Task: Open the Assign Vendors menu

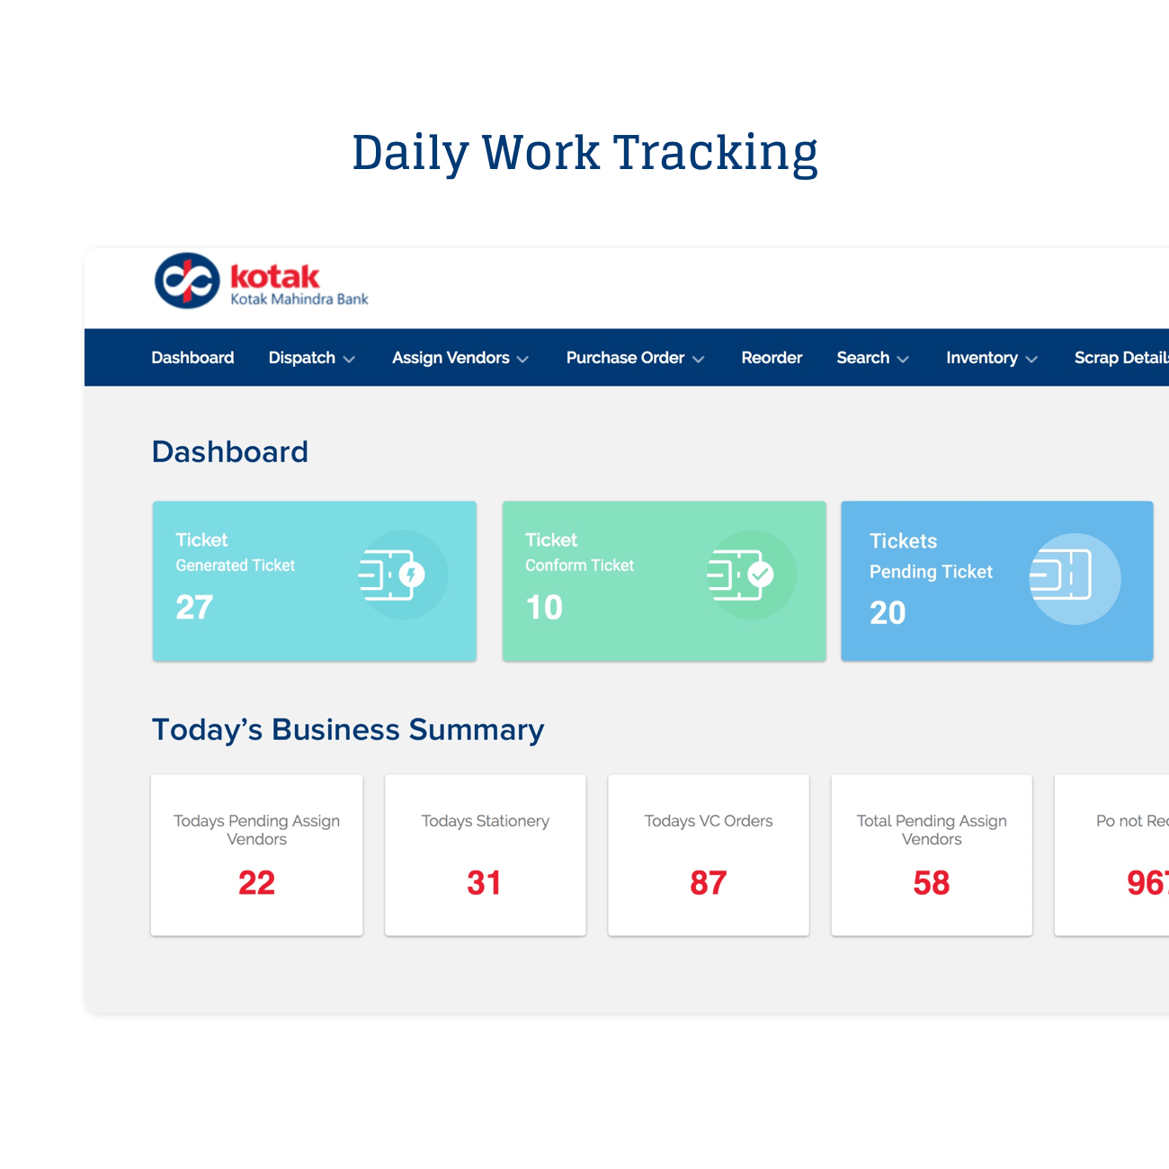Action: pos(460,358)
